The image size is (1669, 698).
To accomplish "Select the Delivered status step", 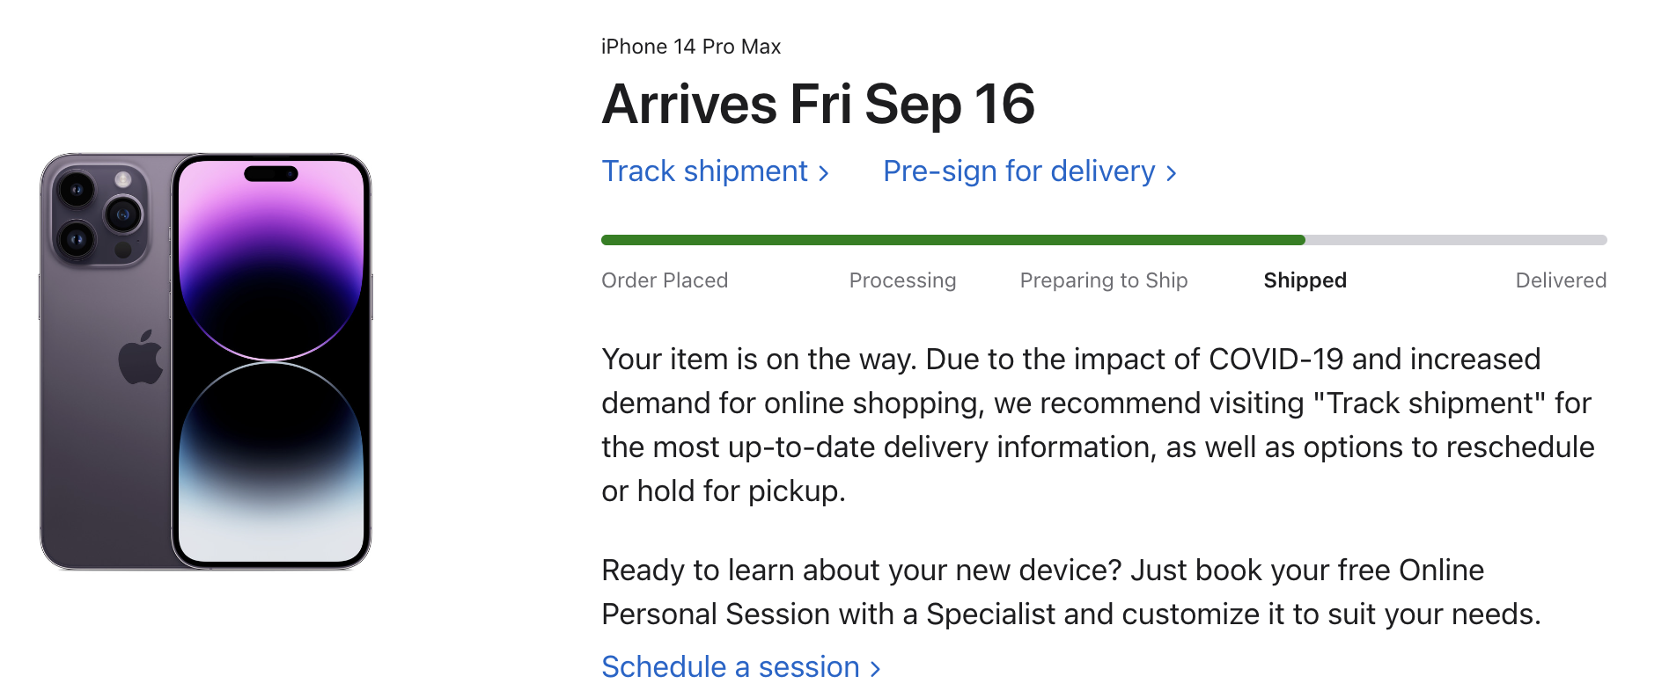I will tap(1561, 280).
